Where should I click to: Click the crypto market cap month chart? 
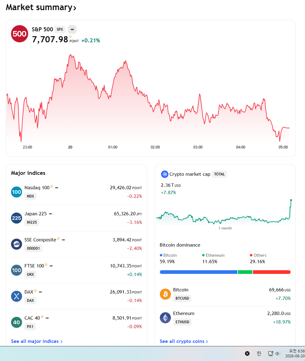(224, 212)
